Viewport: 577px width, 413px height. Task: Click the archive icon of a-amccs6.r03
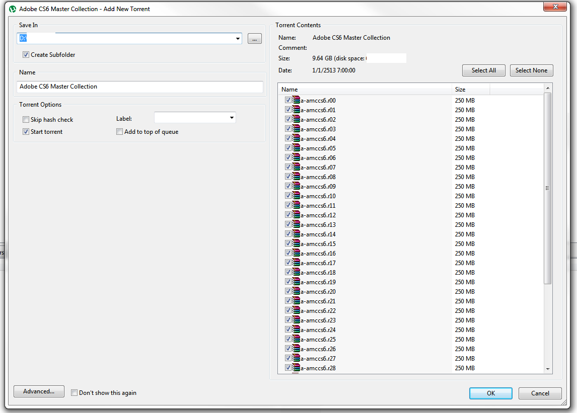296,129
